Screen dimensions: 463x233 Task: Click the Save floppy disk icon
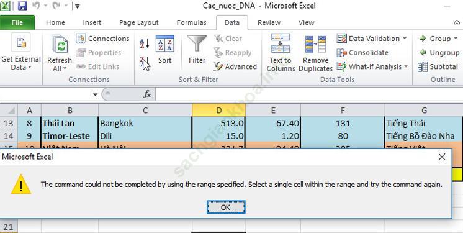[x=22, y=6]
